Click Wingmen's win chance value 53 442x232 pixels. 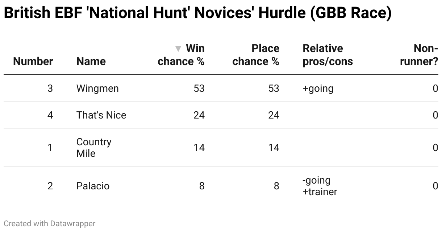(199, 89)
